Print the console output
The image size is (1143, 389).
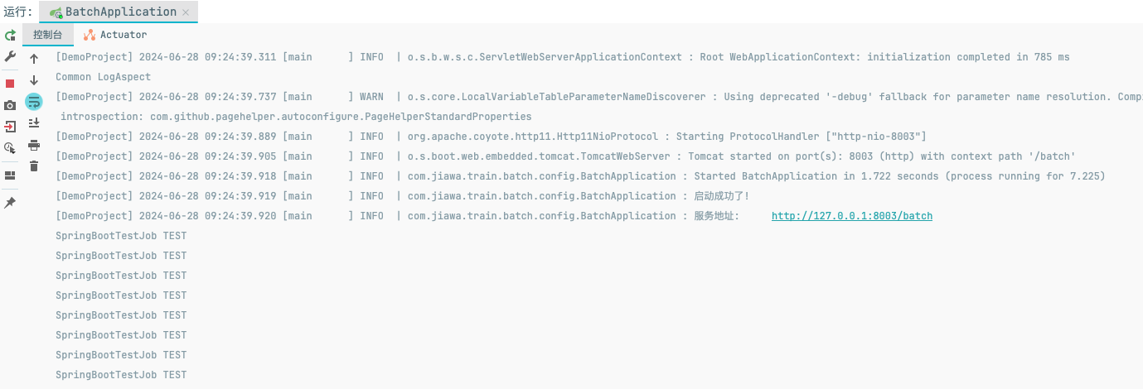tap(34, 145)
